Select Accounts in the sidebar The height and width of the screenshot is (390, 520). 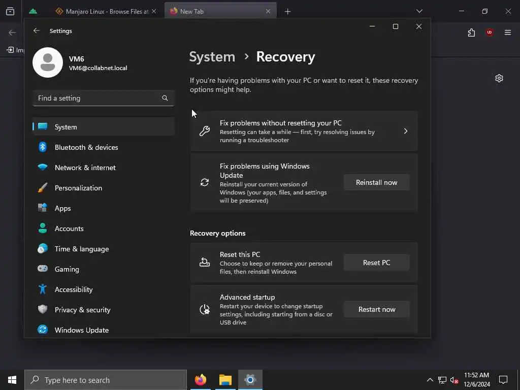[104, 229]
